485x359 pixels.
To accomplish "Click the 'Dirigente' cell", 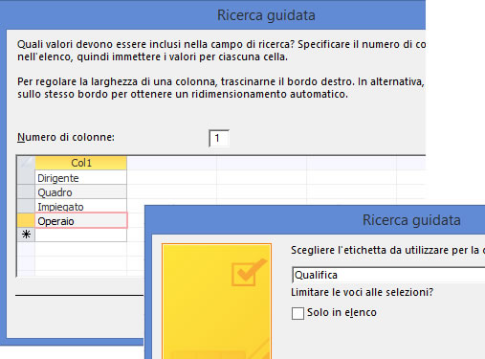I will tap(81, 177).
